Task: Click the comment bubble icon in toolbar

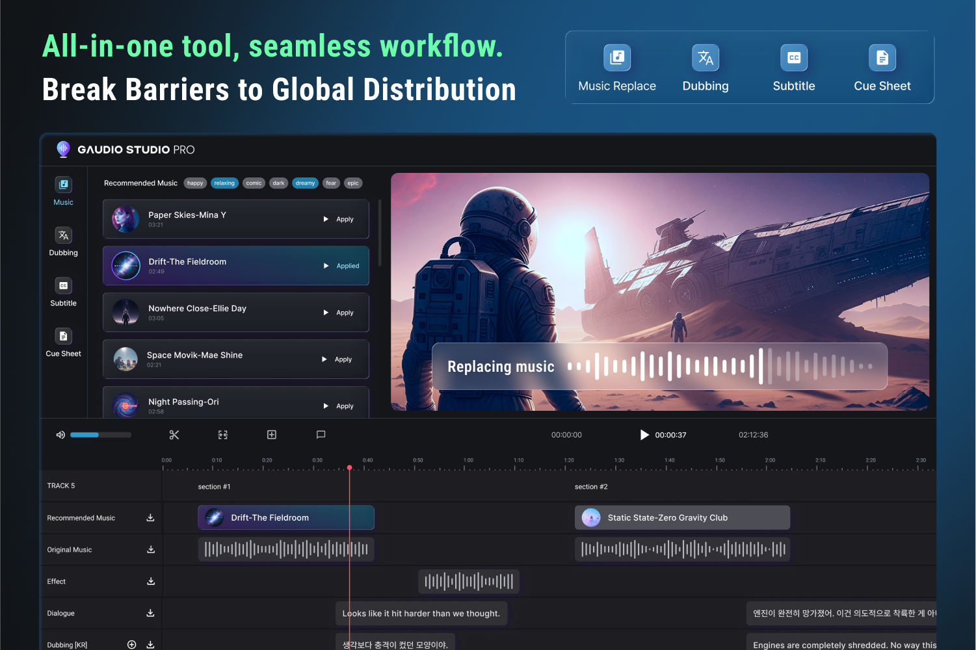Action: 321,435
